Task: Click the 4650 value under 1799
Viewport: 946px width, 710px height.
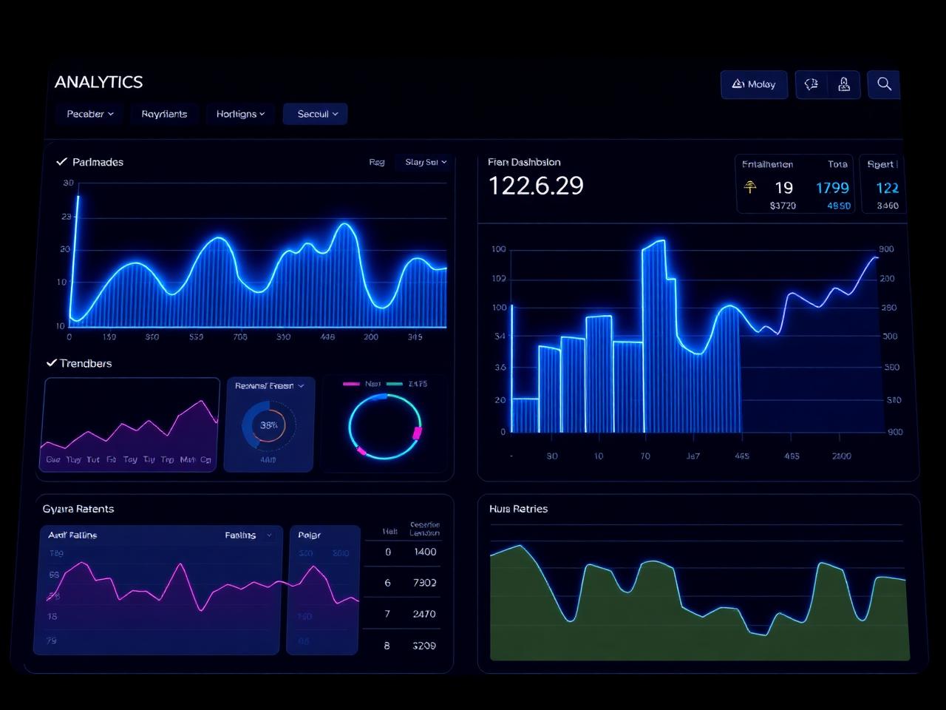Action: 838,206
